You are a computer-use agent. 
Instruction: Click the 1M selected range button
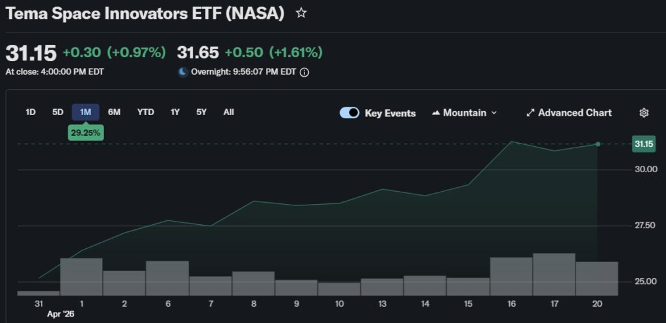85,112
